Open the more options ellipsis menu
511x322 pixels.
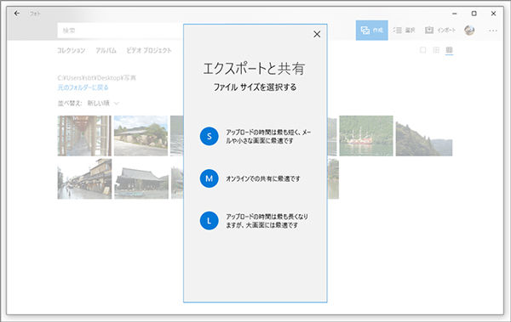pyautogui.click(x=493, y=31)
